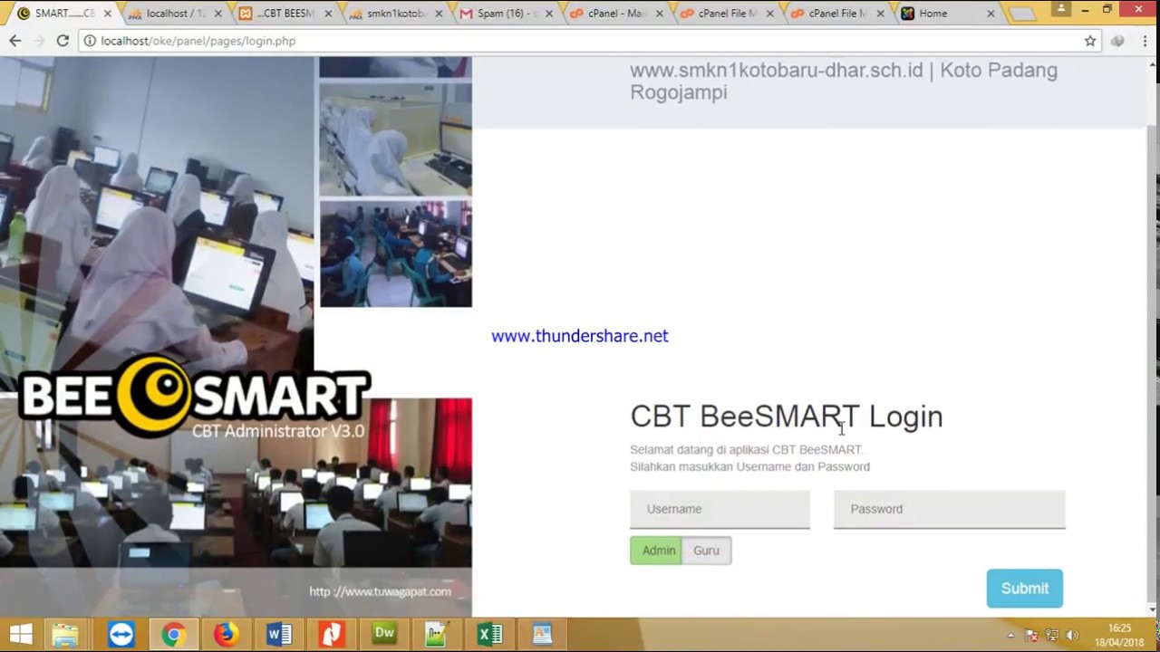Click "Selamat datang di aplikasi CBT BeeSMART" text
This screenshot has width=1160, height=652.
pyautogui.click(x=746, y=449)
